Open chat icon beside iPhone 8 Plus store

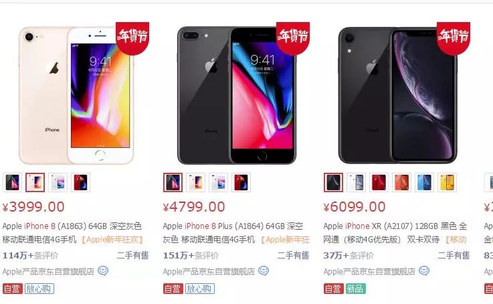click(x=264, y=271)
